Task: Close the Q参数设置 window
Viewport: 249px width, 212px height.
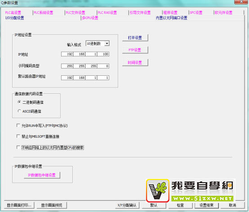Action: pyautogui.click(x=241, y=2)
